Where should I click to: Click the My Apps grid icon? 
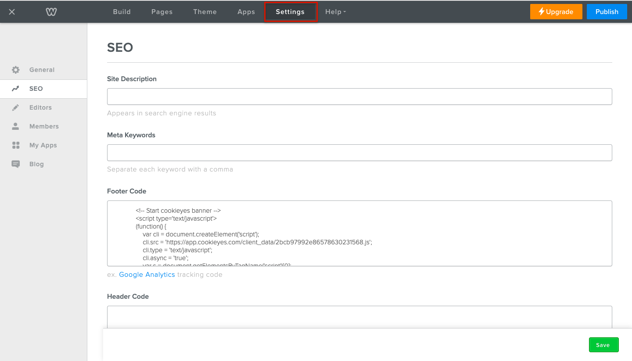[16, 145]
